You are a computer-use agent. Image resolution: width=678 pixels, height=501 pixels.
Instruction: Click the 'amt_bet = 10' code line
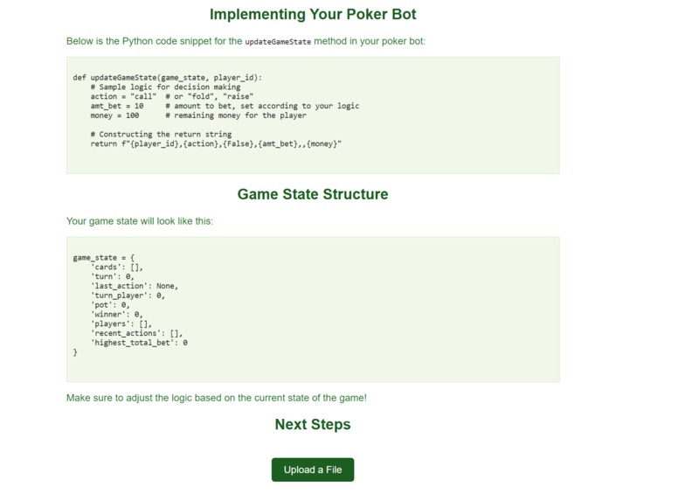pos(225,106)
